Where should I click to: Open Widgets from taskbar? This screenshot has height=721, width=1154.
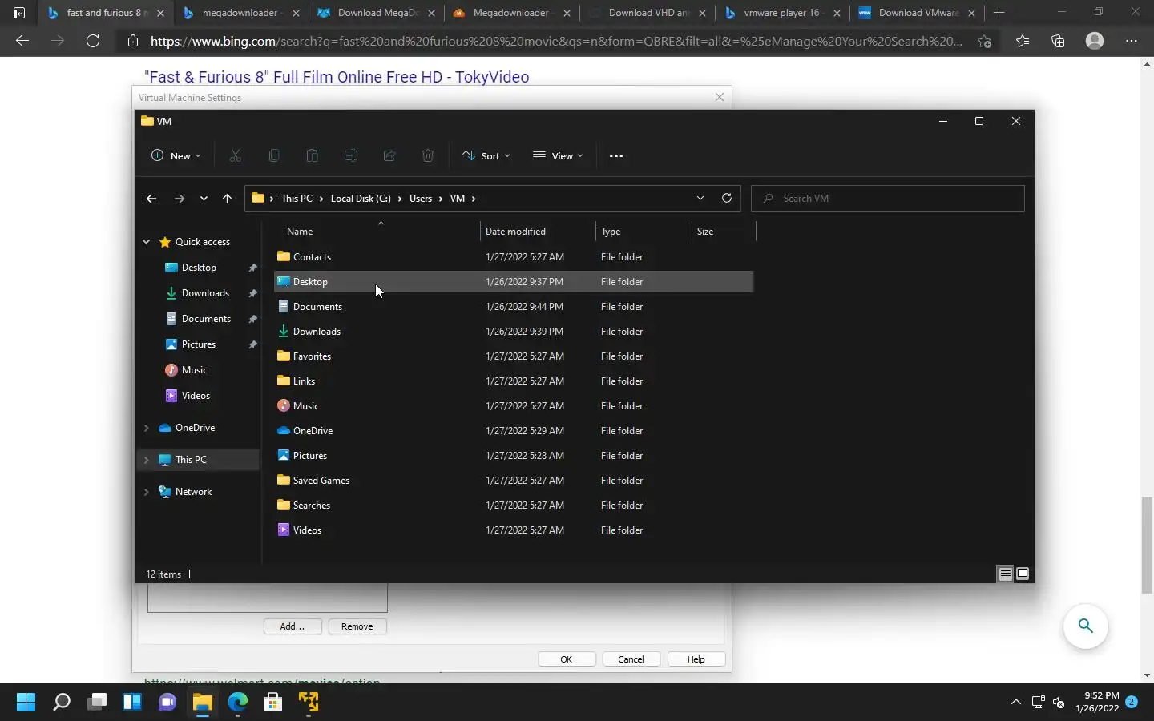pos(132,703)
